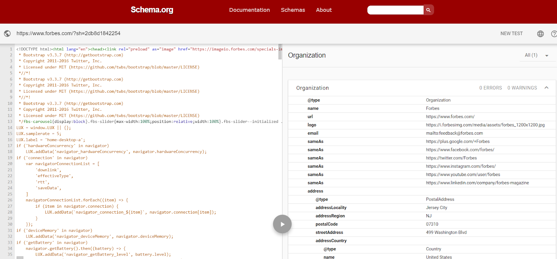The width and height of the screenshot is (557, 259).
Task: Click the @type value Organization in the first row
Action: coord(438,100)
